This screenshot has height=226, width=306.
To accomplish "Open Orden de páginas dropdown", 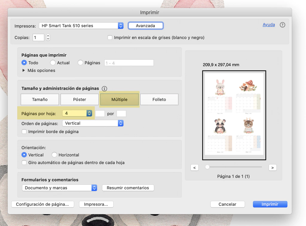I will pos(93,123).
